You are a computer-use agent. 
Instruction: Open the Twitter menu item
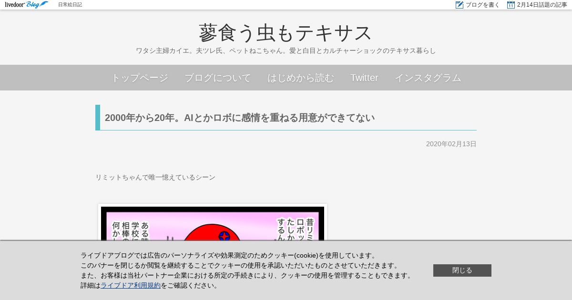[x=364, y=78]
